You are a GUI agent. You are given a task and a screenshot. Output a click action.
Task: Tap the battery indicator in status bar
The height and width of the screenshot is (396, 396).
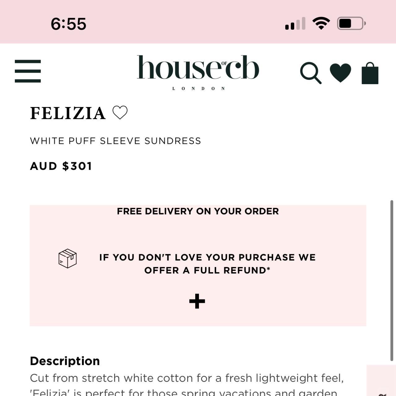pyautogui.click(x=350, y=22)
